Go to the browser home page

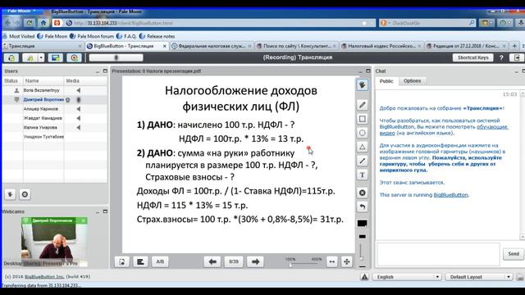pyautogui.click(x=43, y=23)
